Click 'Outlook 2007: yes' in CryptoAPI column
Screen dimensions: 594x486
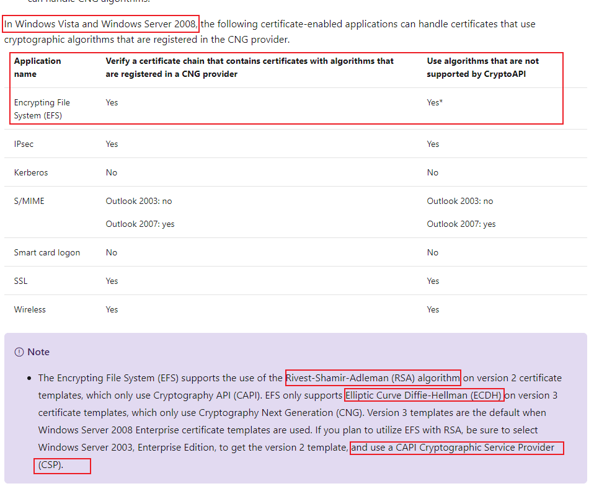(461, 224)
